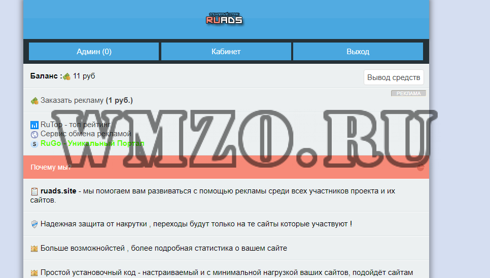490x278 pixels.
Task: Click the РЕКЛАМА badge label
Action: click(408, 93)
